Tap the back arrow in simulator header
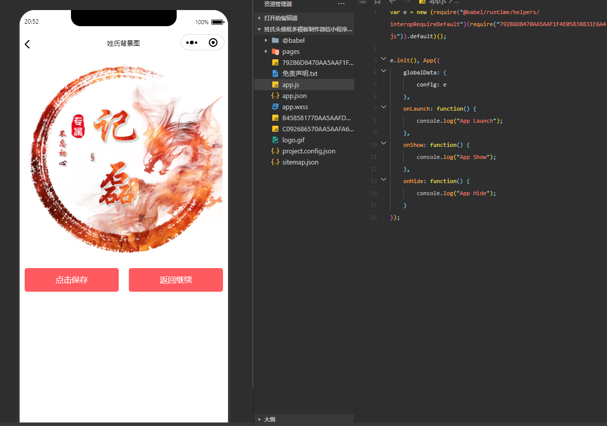607x426 pixels. pyautogui.click(x=27, y=44)
